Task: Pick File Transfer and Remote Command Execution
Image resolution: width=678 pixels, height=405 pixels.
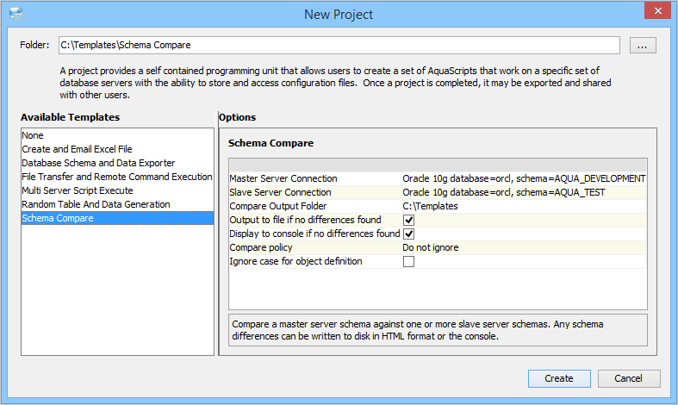Action: click(x=116, y=177)
